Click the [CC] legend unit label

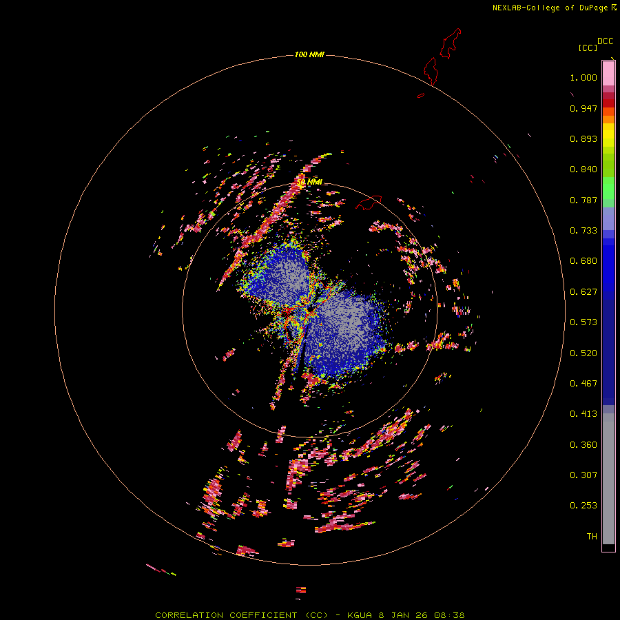588,48
